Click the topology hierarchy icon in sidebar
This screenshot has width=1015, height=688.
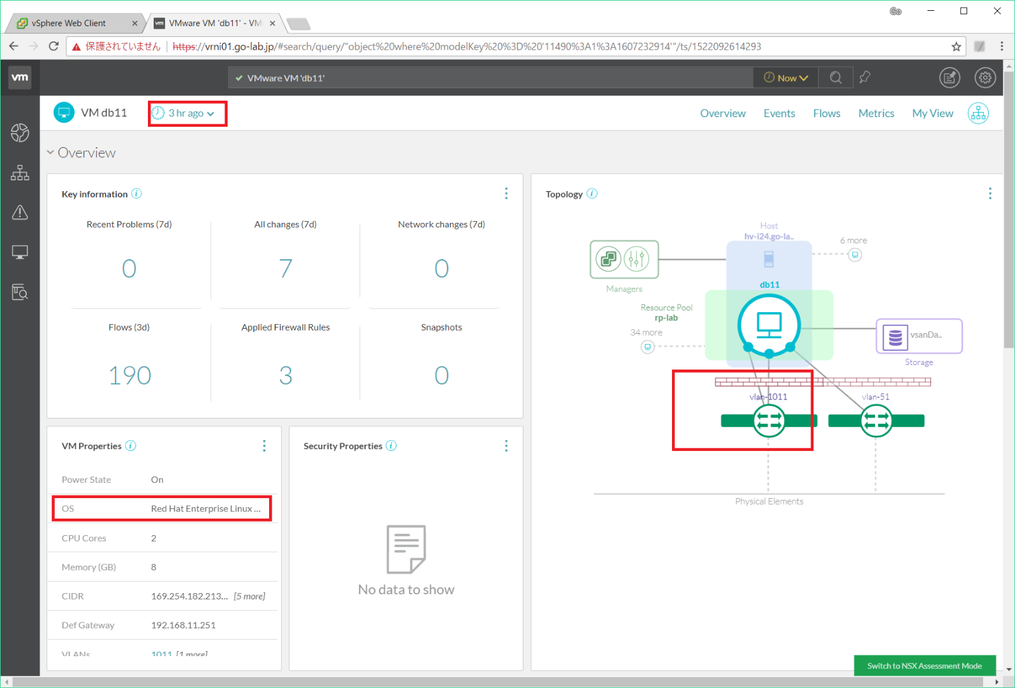[x=20, y=173]
